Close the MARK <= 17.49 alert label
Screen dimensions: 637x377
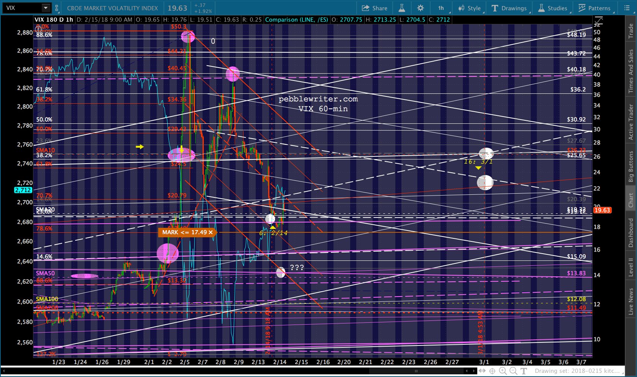pos(211,232)
